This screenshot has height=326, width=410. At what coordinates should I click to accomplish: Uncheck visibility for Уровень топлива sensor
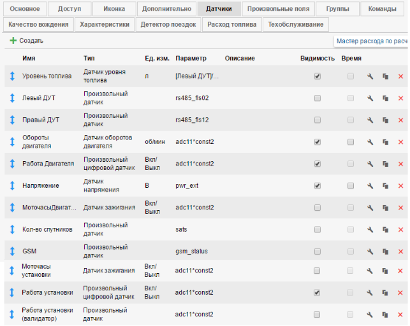pos(318,76)
